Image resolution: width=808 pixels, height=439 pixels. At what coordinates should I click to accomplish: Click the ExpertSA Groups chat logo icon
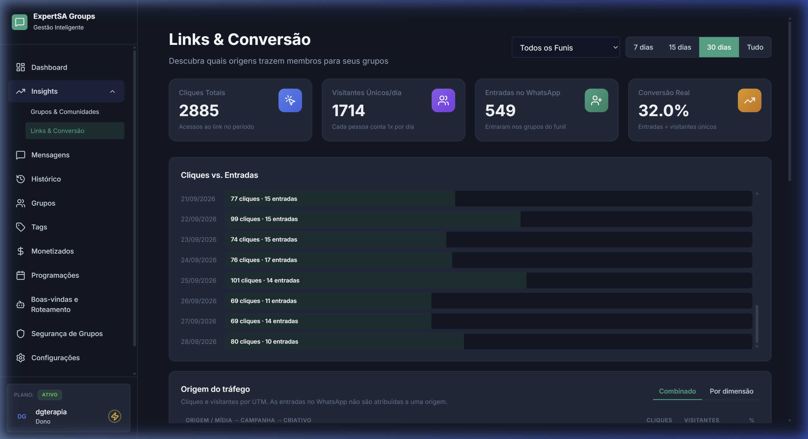pos(19,22)
